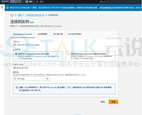Switch to EC2 Instance Connect tab
The height and width of the screenshot is (115, 142).
coord(23,34)
